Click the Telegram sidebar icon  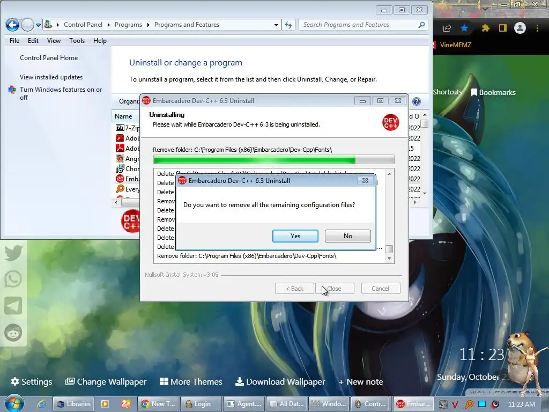click(13, 305)
